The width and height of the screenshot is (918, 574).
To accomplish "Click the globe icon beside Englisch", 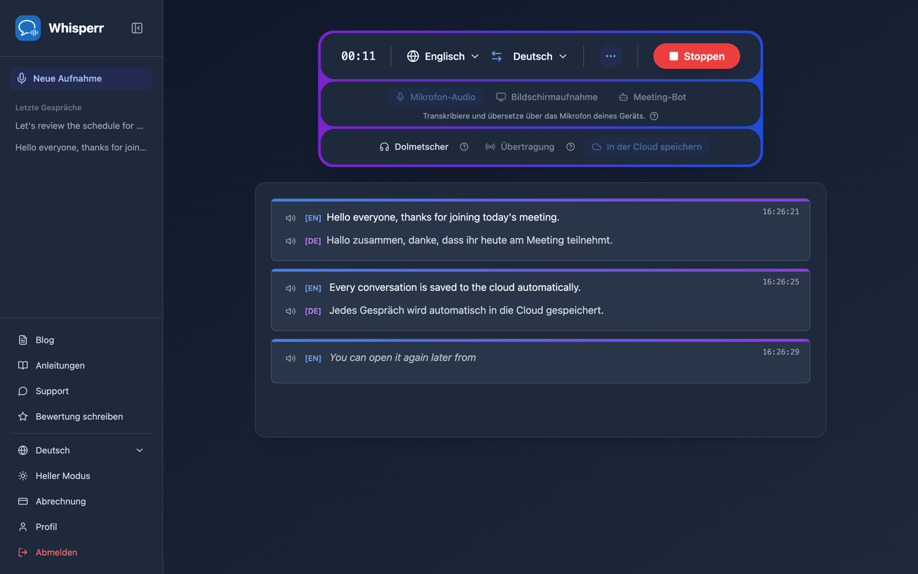I will [x=413, y=56].
